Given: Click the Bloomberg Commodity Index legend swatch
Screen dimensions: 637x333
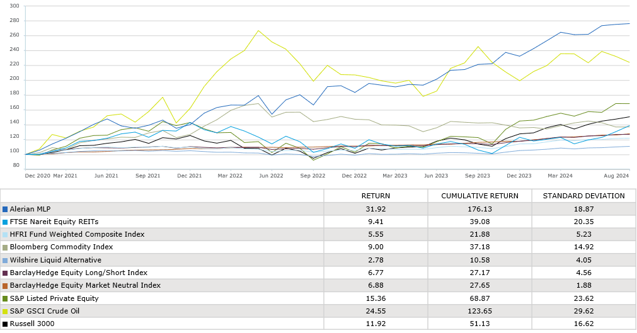Looking at the screenshot, I should coord(5,247).
